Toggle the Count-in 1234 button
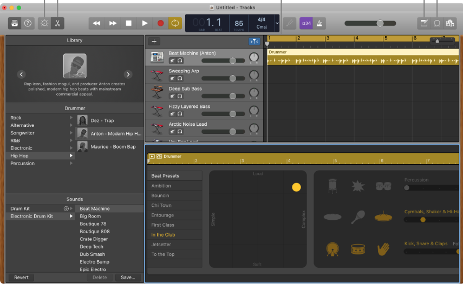 (x=306, y=23)
